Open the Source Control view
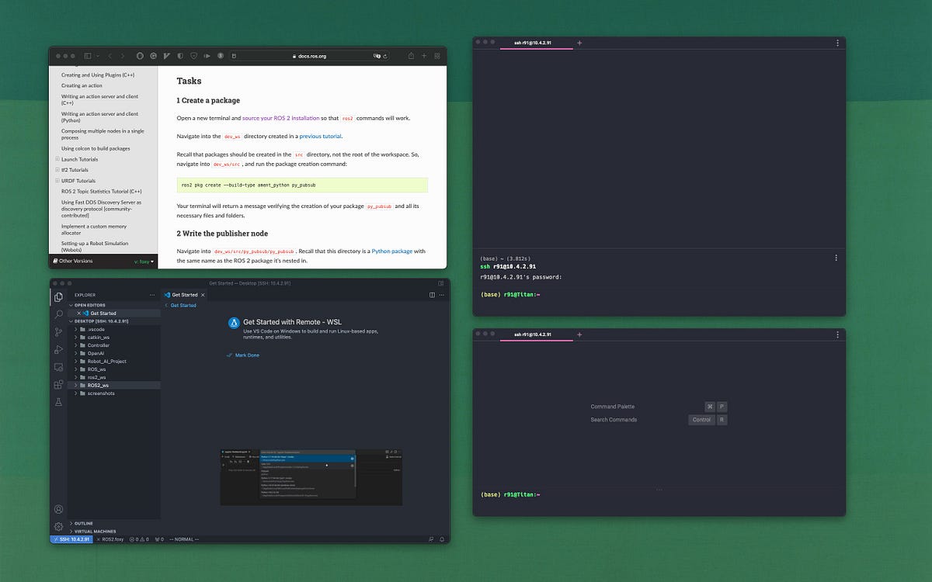Screen dimensions: 932x582 [58, 331]
